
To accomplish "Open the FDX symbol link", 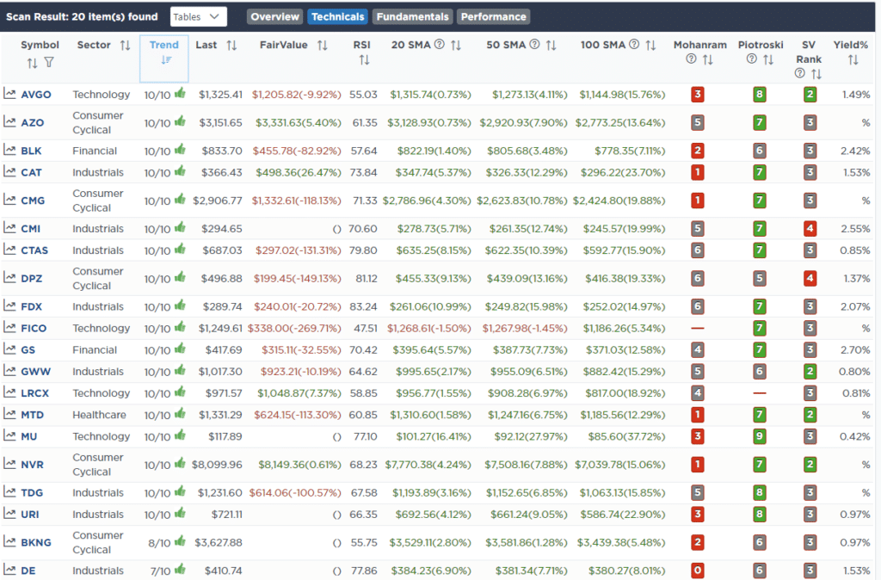I will (x=32, y=306).
